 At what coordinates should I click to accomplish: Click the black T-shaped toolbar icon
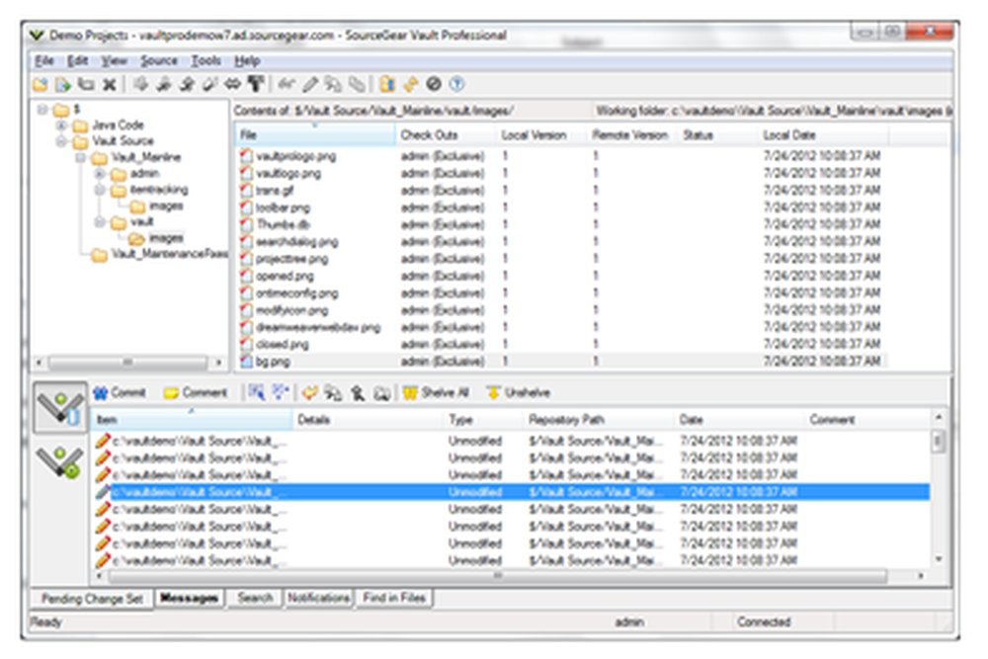click(255, 84)
